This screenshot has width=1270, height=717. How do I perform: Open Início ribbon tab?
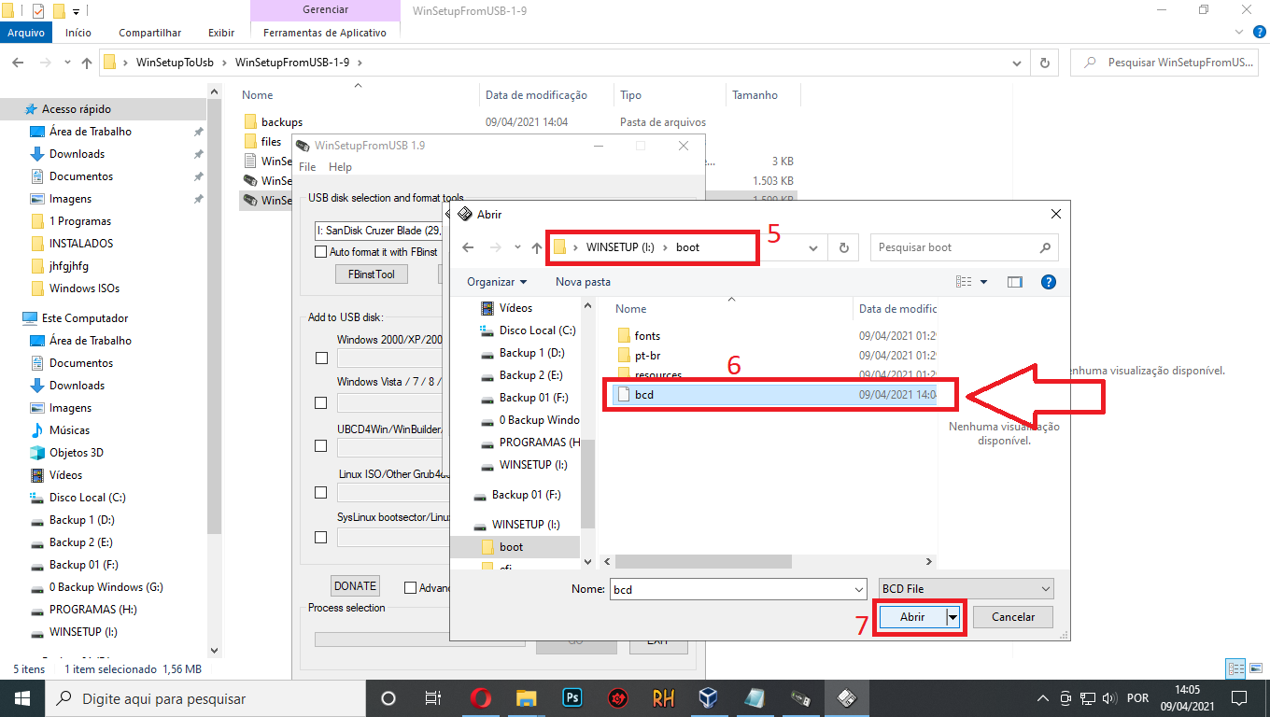coord(78,33)
